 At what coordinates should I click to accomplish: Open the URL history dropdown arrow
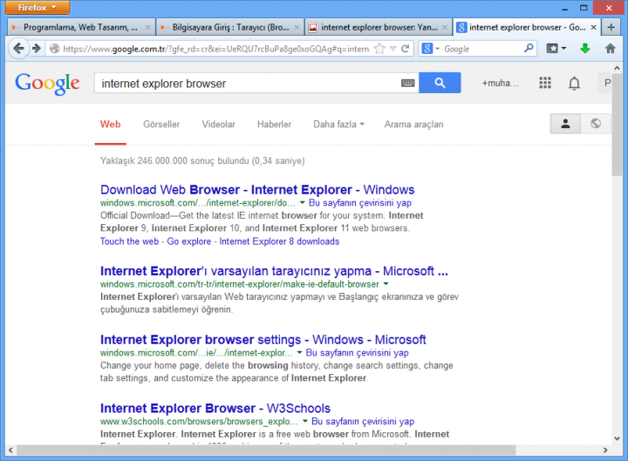pos(393,49)
